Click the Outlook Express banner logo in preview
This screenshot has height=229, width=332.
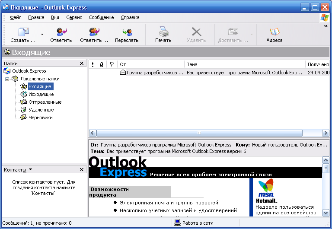click(118, 167)
